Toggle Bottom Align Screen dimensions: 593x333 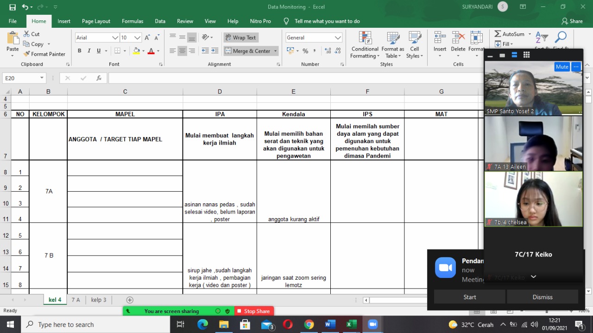pyautogui.click(x=192, y=38)
